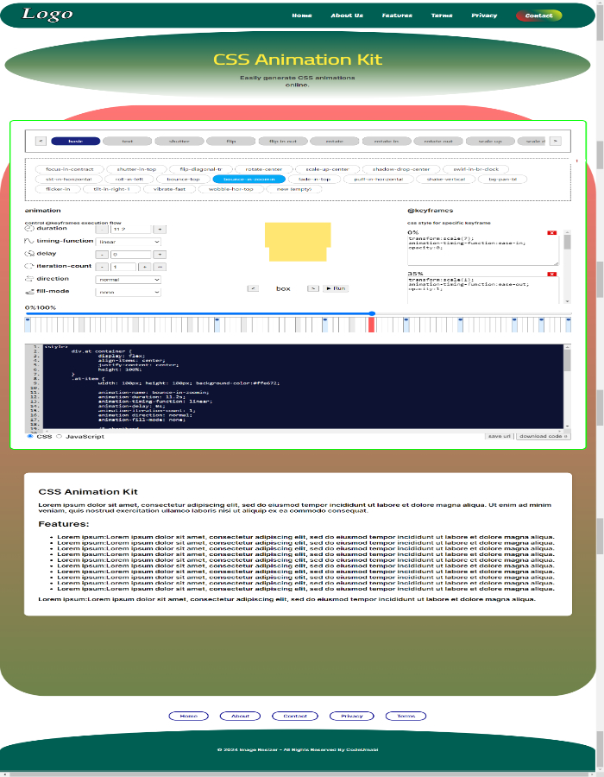Choose the bounce-in-zoomin preset
Viewport: 604px width, 777px height.
point(249,179)
